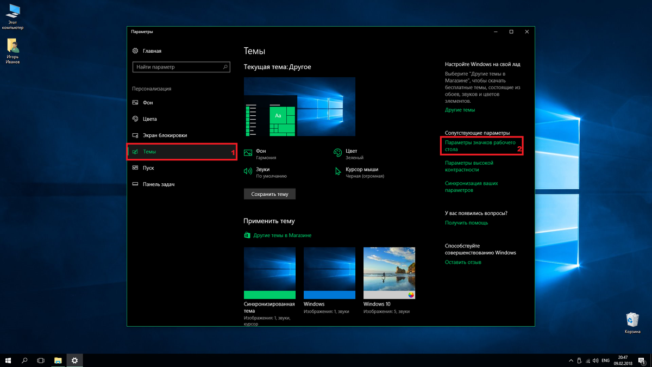
Task: Click the safely remove USB tray icon
Action: [x=579, y=360]
